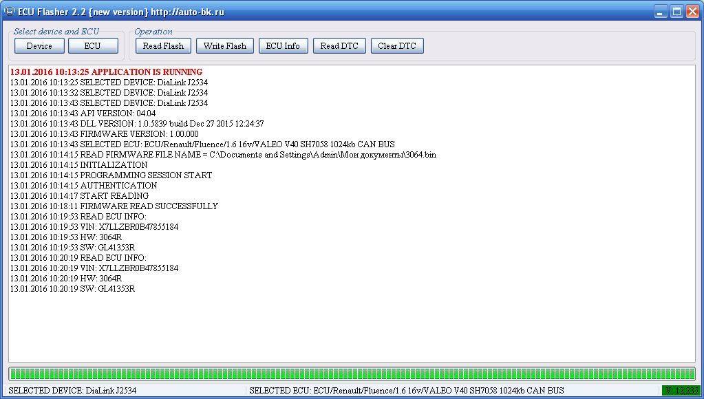
Task: Select the 10:13:25 SELECTED DEVICE log line
Action: 109,83
